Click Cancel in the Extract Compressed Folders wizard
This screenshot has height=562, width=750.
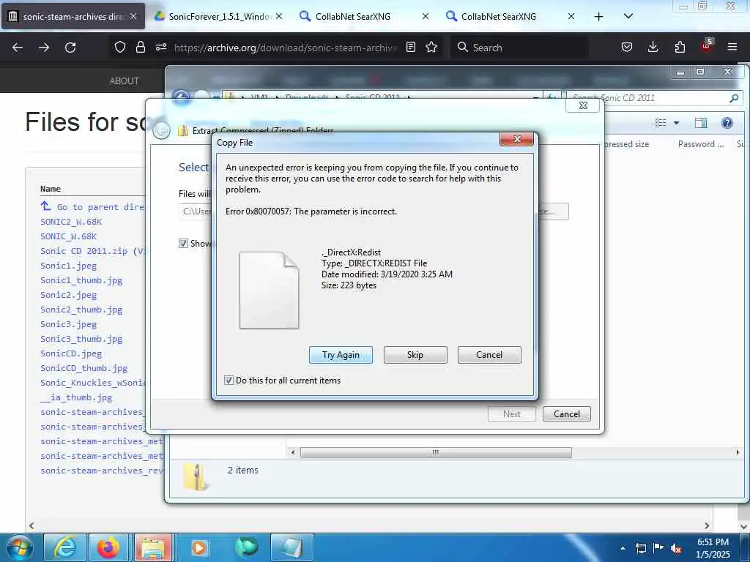(567, 414)
